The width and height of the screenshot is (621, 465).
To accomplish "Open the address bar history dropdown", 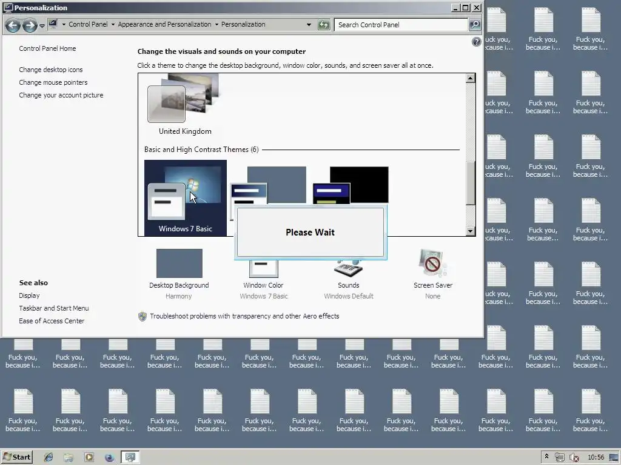I will point(309,24).
